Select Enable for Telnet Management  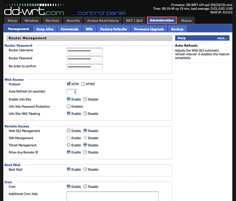coord(68,145)
